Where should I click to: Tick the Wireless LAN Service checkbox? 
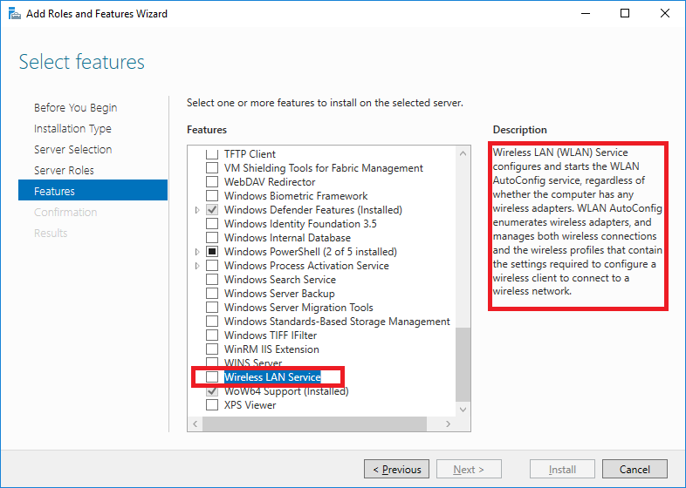tap(212, 377)
